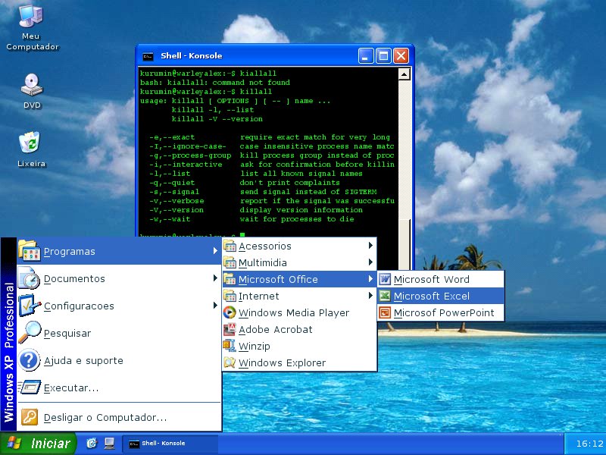Expand the Programas submenu arrow

(215, 251)
